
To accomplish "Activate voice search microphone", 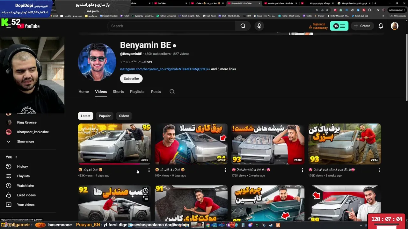I will (x=259, y=26).
